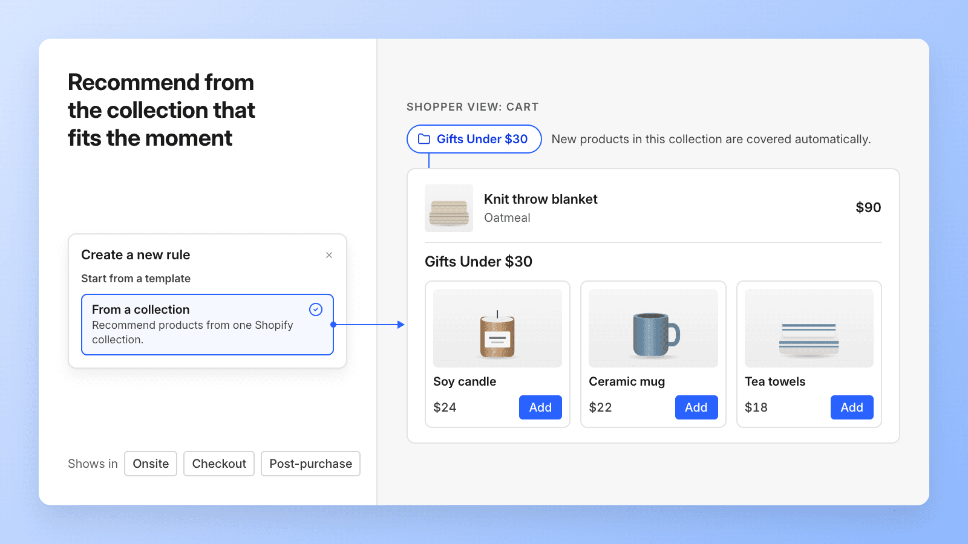Click the 'Recommend from the collection' headline

click(161, 110)
